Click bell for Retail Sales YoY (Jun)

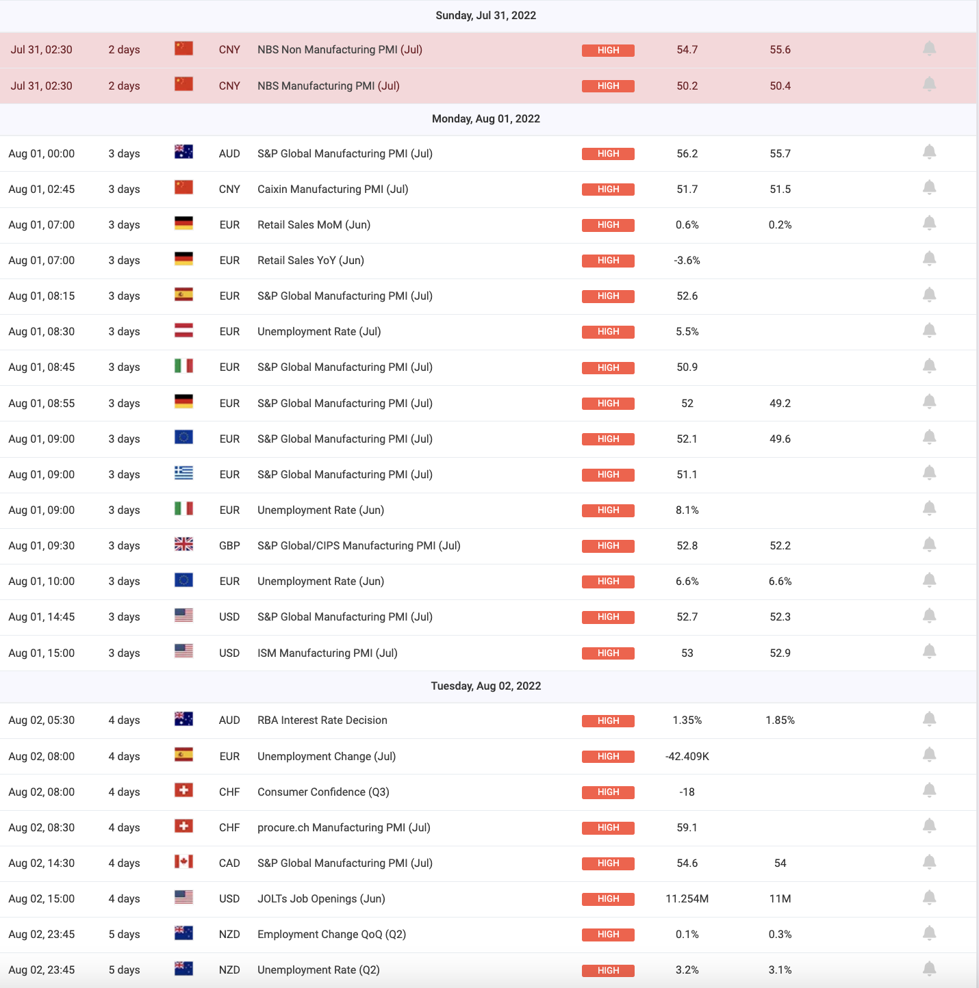point(929,259)
